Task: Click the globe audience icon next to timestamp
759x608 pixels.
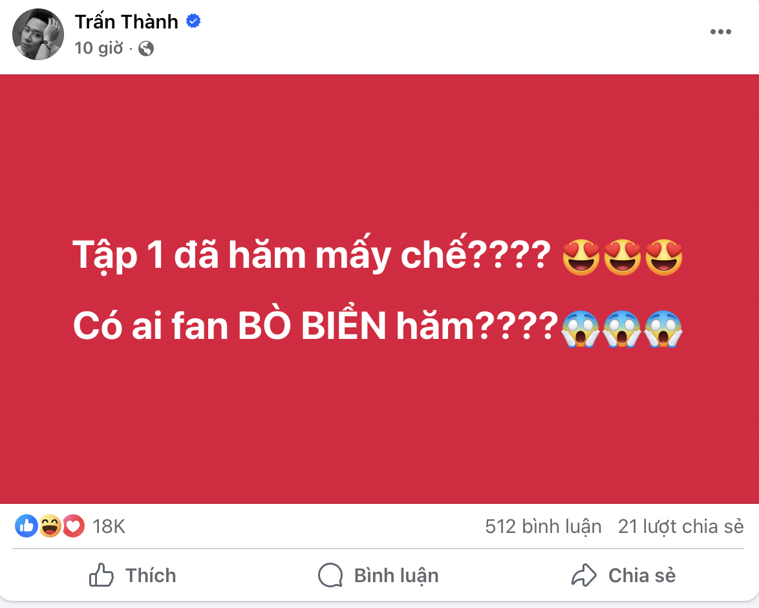Action: click(146, 47)
